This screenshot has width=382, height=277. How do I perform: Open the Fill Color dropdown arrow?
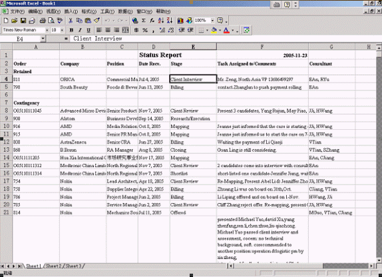[x=220, y=30]
